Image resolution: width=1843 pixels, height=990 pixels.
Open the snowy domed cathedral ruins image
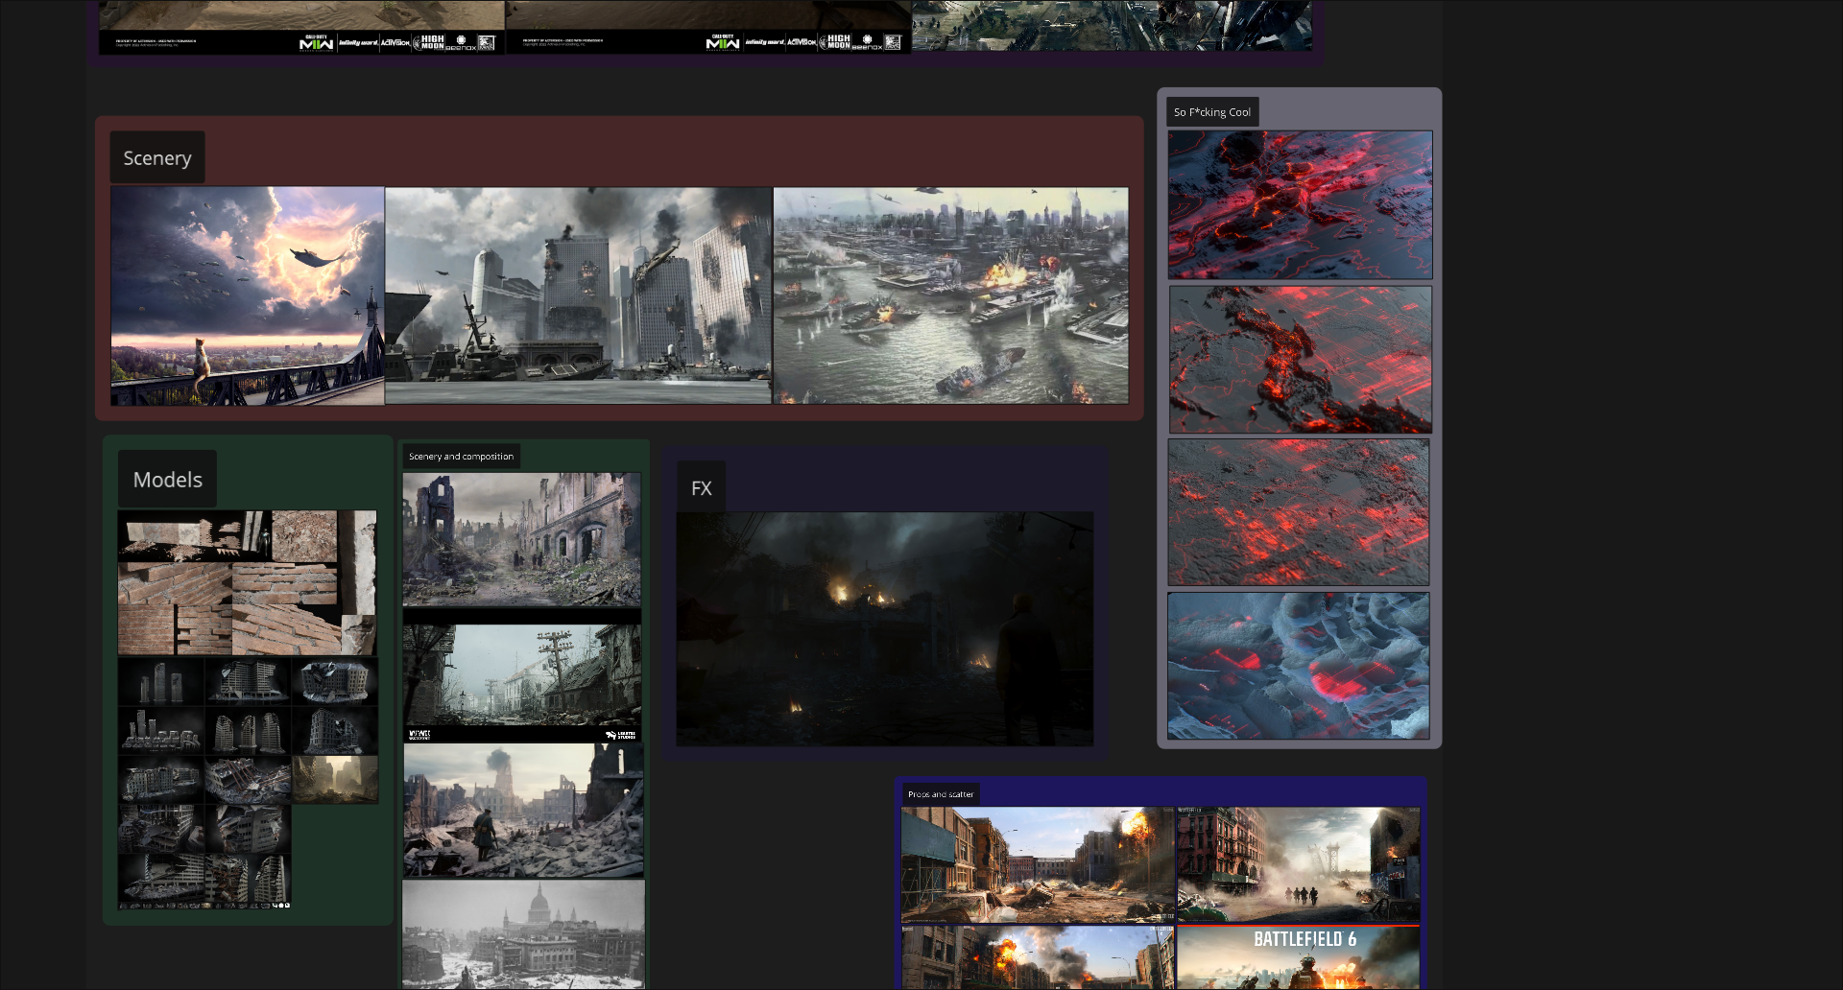(524, 934)
